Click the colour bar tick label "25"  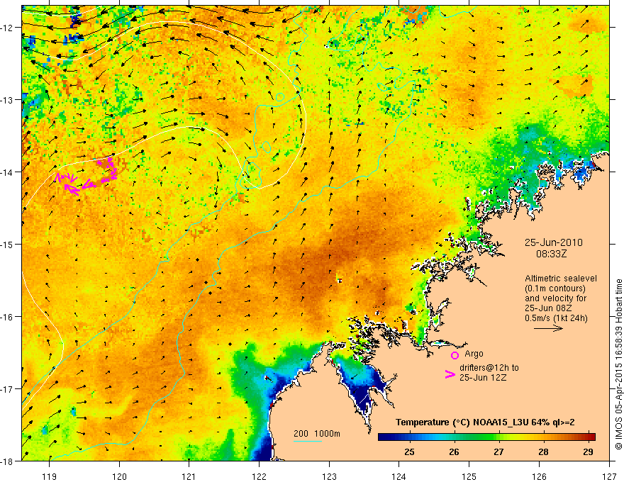tap(409, 452)
